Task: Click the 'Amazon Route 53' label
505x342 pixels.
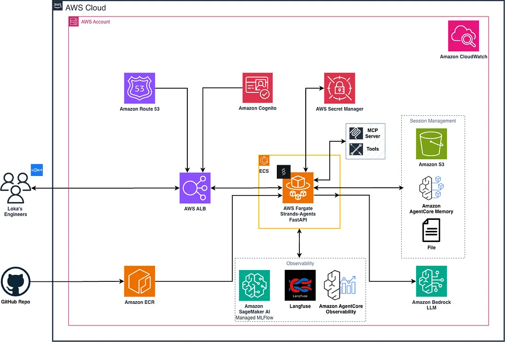Action: pos(140,109)
